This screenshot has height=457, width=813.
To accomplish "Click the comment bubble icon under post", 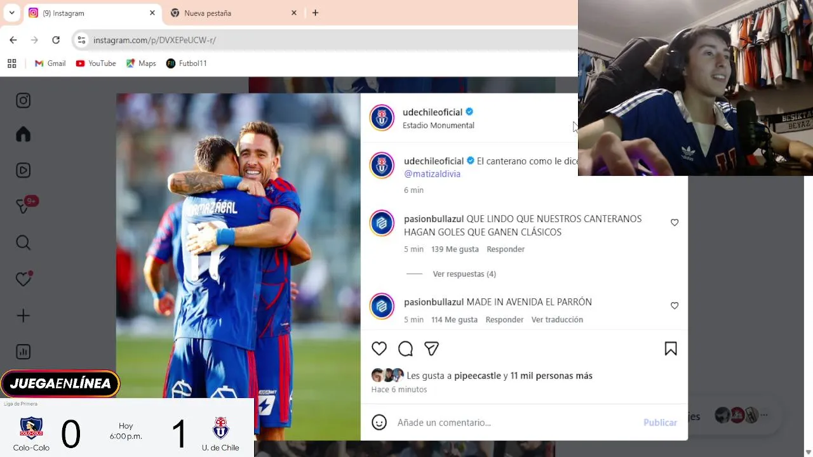I will [405, 348].
